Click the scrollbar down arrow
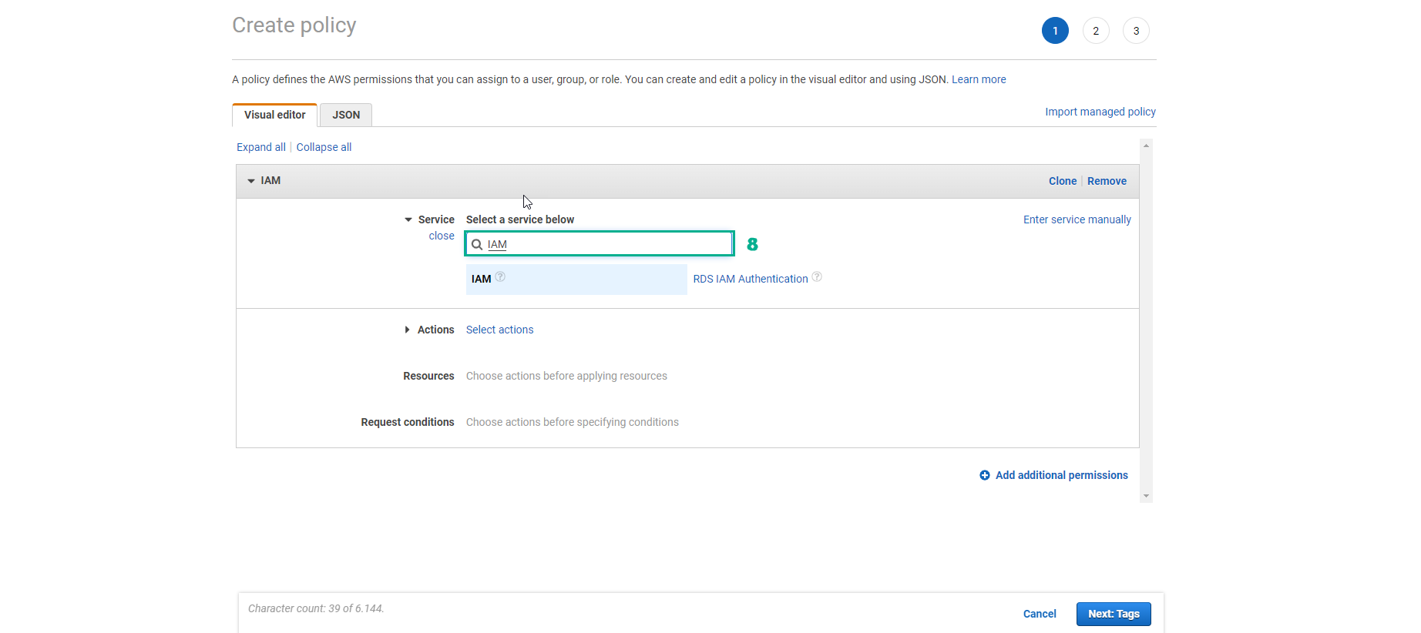 1147,497
